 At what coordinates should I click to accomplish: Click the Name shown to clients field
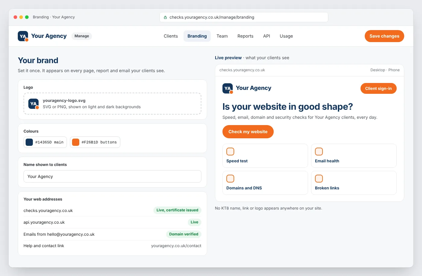point(112,176)
